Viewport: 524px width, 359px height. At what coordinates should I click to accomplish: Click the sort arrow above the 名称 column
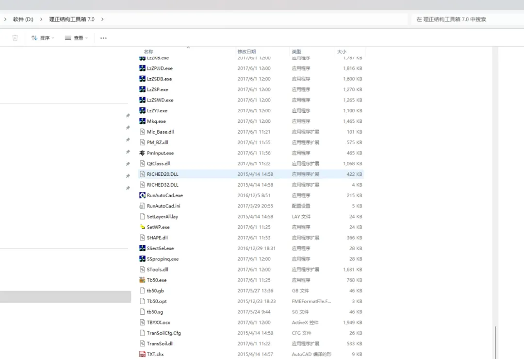tap(188, 48)
